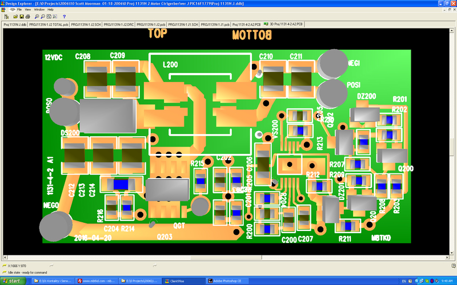Screen dimensions: 457x285
Task: Click the project manager panel icon in toolbar
Action: tap(6, 17)
